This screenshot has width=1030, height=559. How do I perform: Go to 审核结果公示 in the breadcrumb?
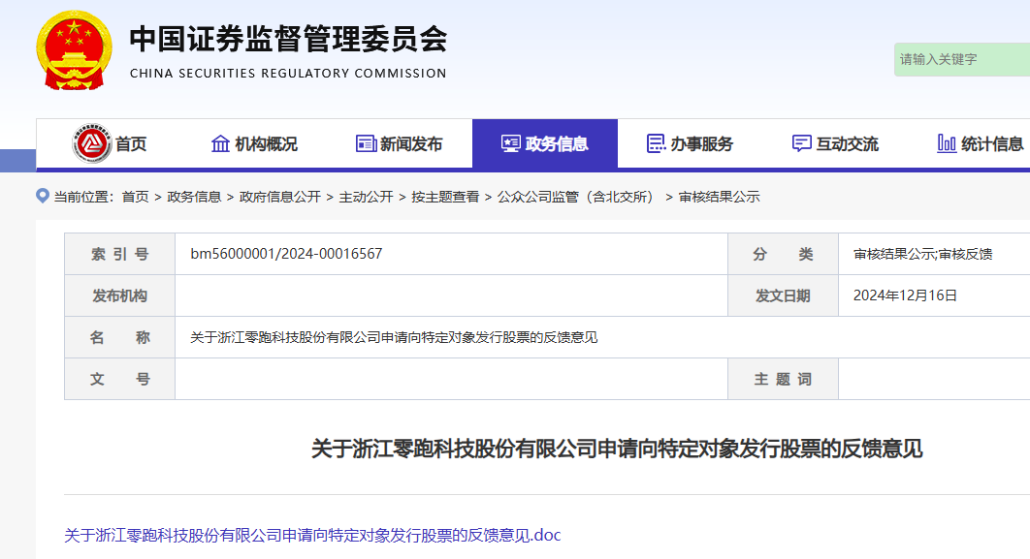tap(719, 197)
